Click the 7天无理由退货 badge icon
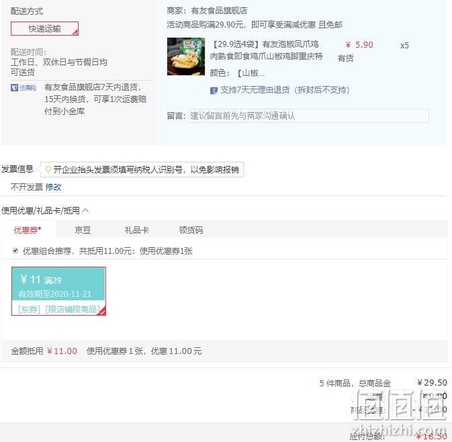Image resolution: width=452 pixels, height=442 pixels. tap(214, 91)
